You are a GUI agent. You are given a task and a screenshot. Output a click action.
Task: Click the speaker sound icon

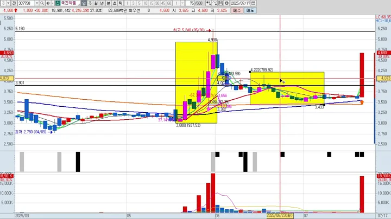48,3
